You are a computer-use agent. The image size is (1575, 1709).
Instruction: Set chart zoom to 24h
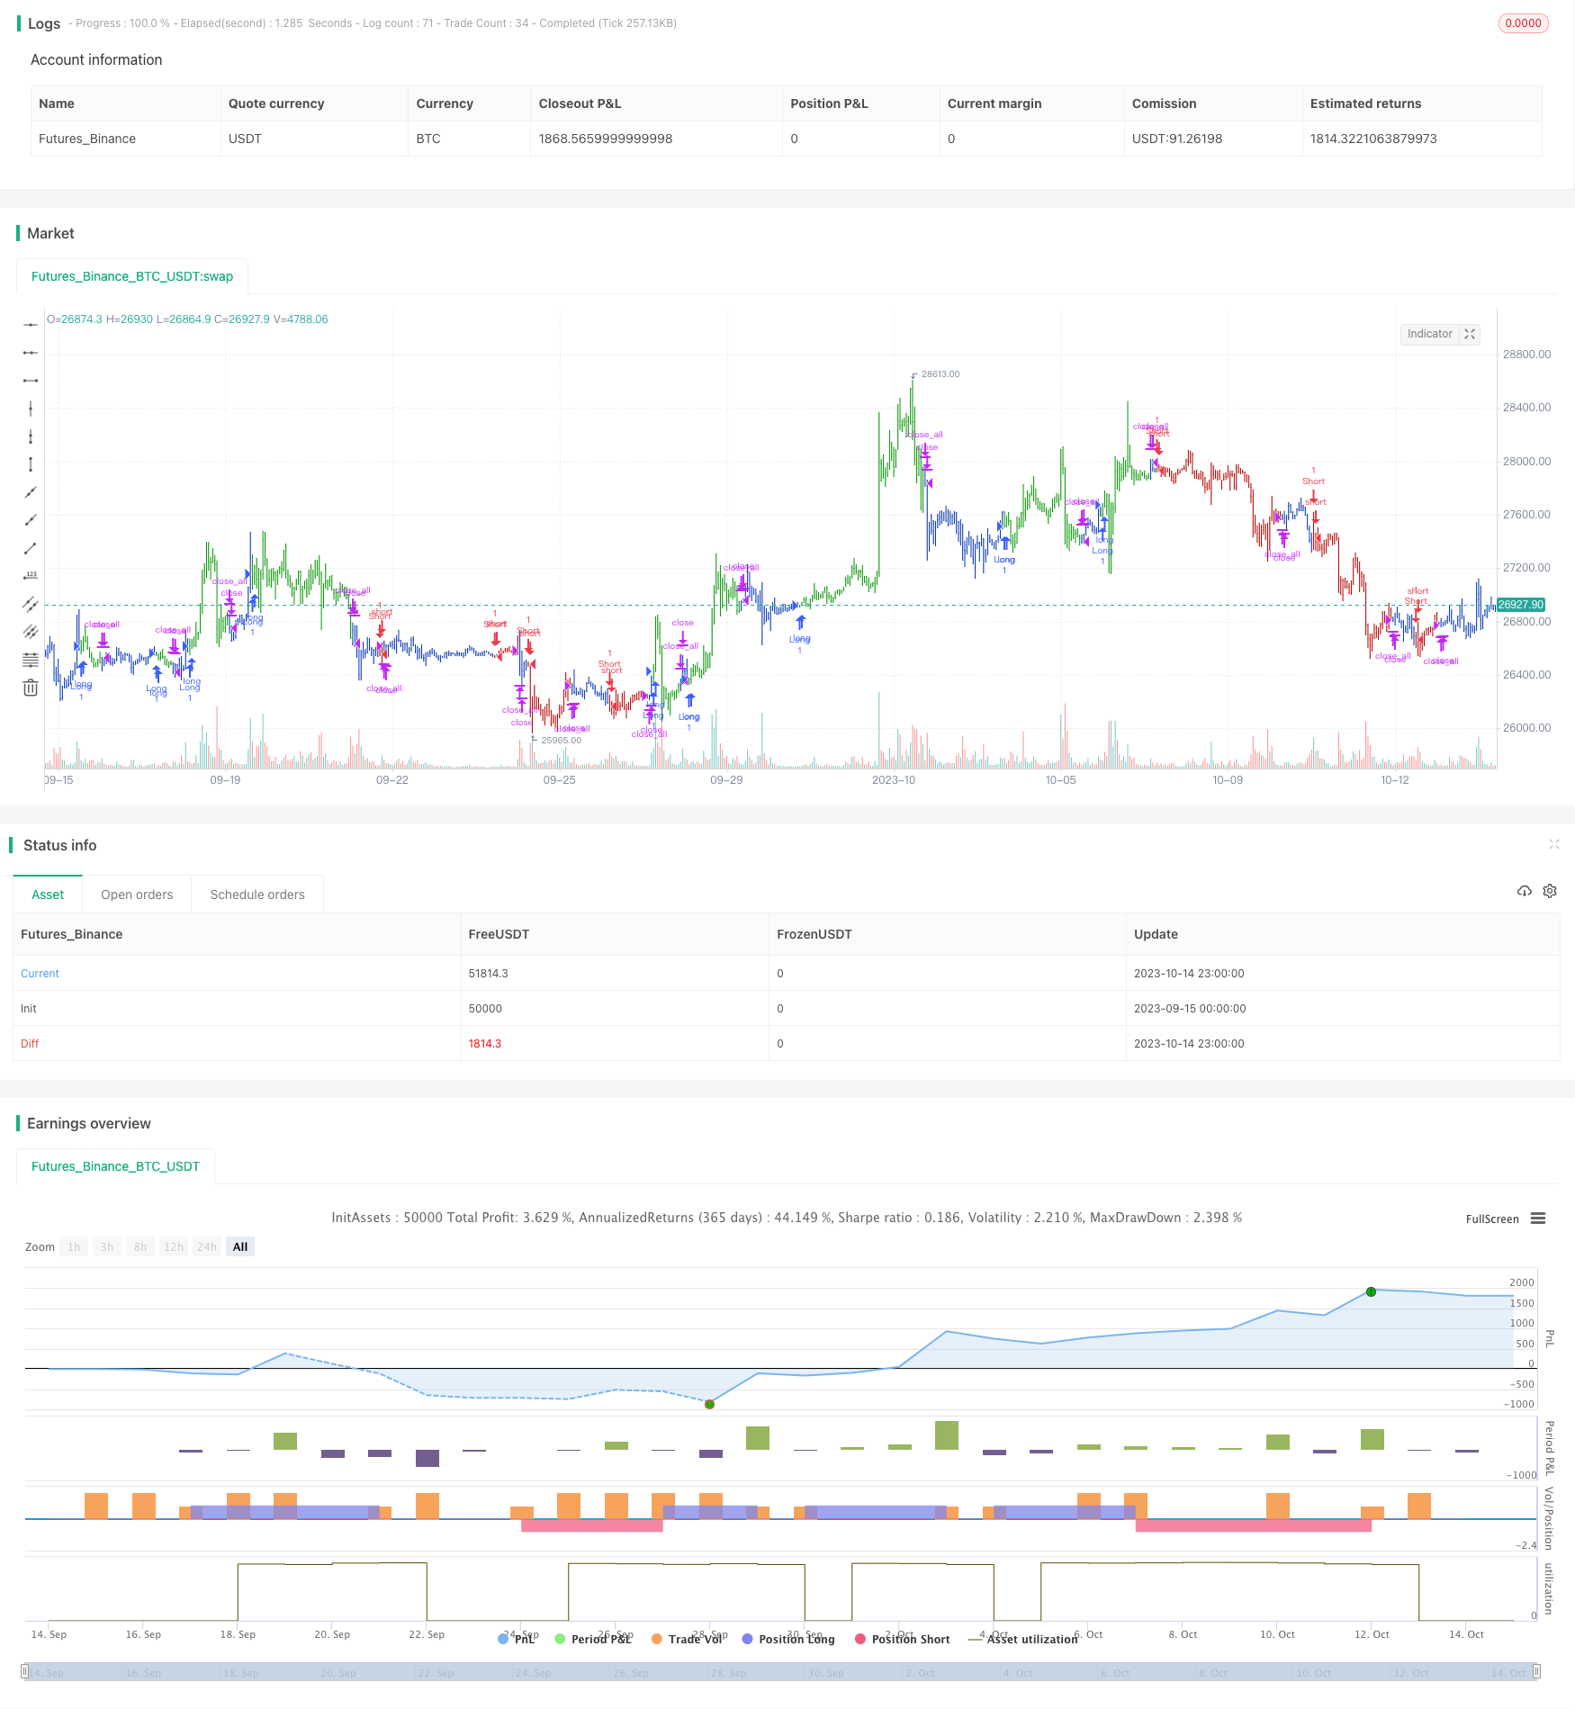pos(207,1246)
